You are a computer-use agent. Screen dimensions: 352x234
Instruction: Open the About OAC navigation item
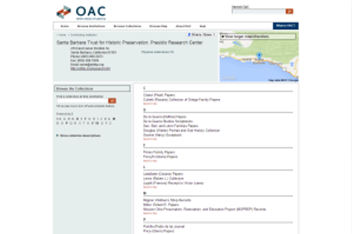coord(183,26)
